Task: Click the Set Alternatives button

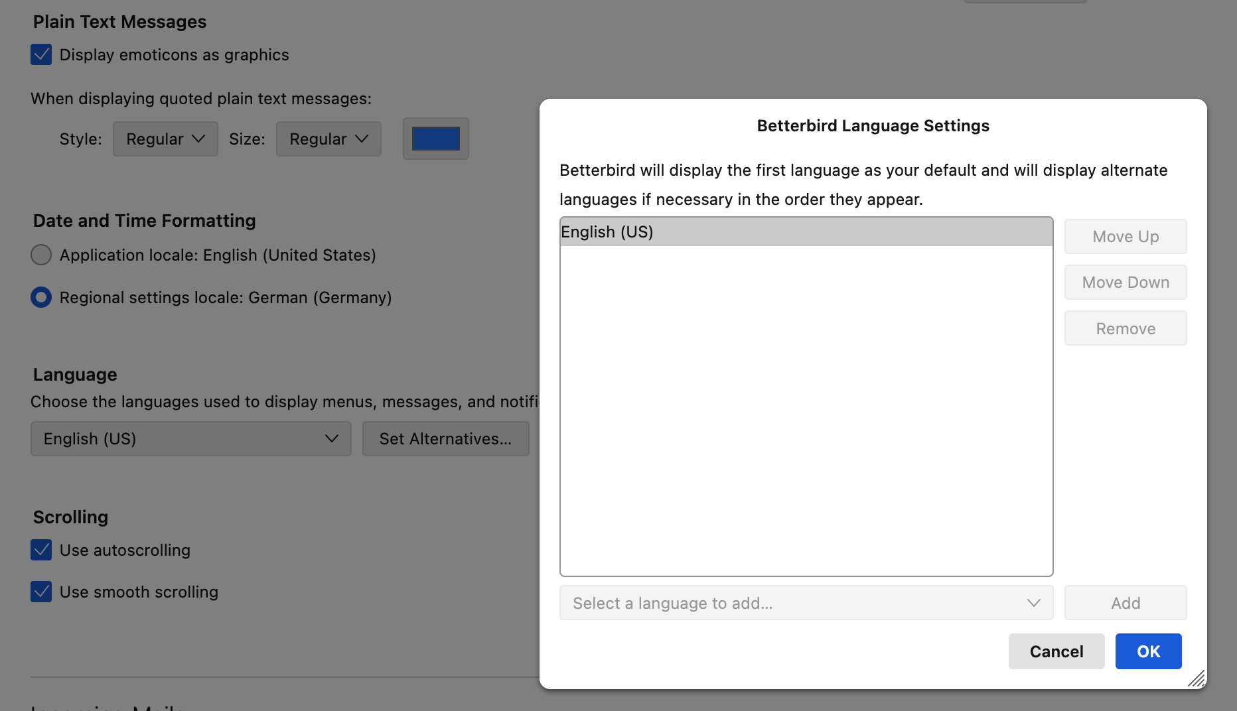Action: [446, 438]
